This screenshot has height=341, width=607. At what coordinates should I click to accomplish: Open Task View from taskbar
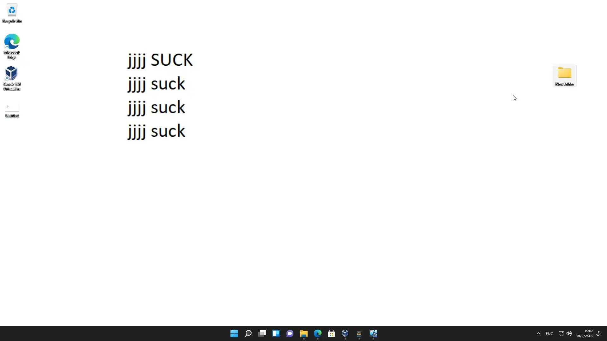pos(262,333)
